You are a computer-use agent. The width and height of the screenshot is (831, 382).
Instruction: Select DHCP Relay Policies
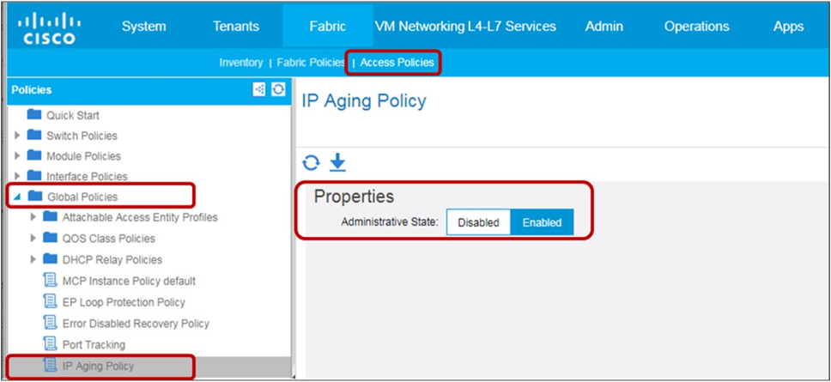click(x=112, y=259)
